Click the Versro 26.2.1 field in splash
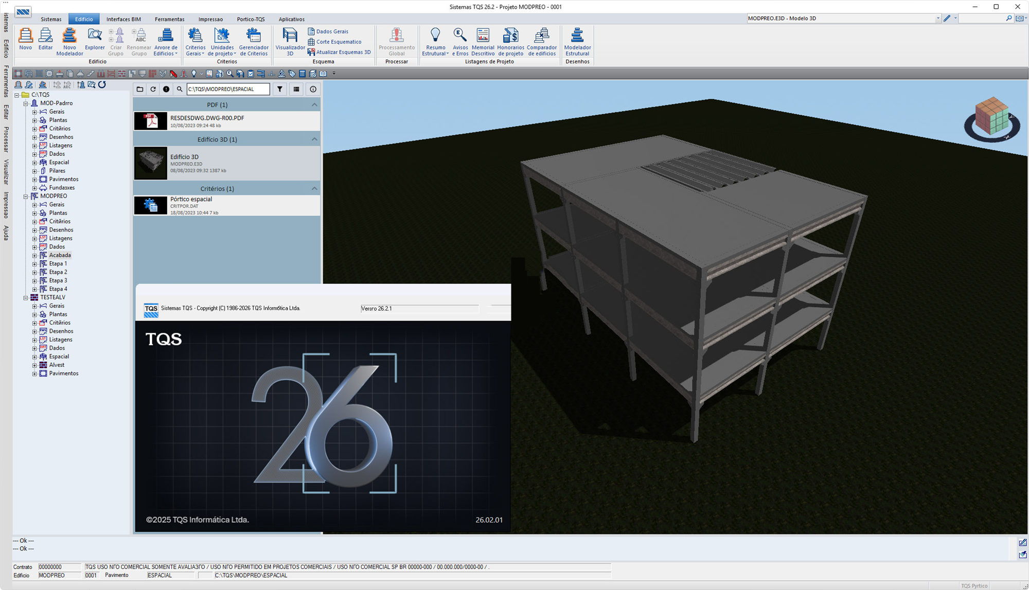The image size is (1029, 590). coord(420,309)
